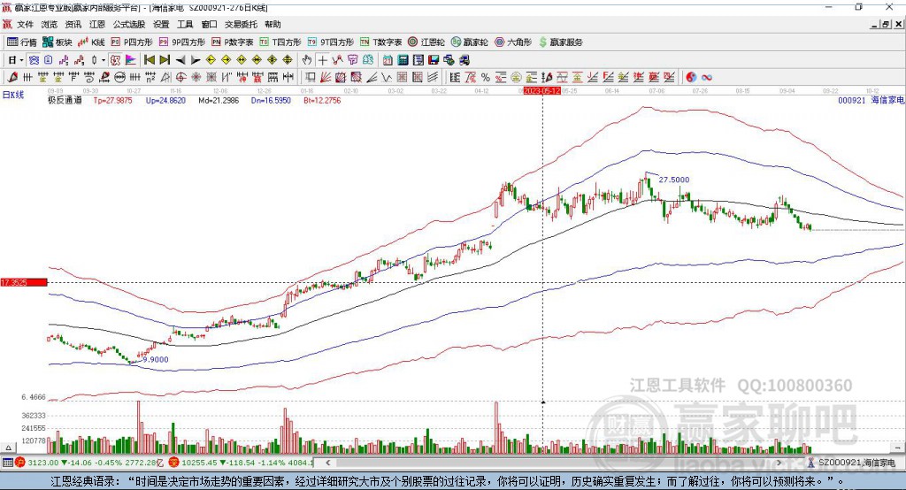906x490 pixels.
Task: Open the T数字表 tool
Action: [380, 42]
